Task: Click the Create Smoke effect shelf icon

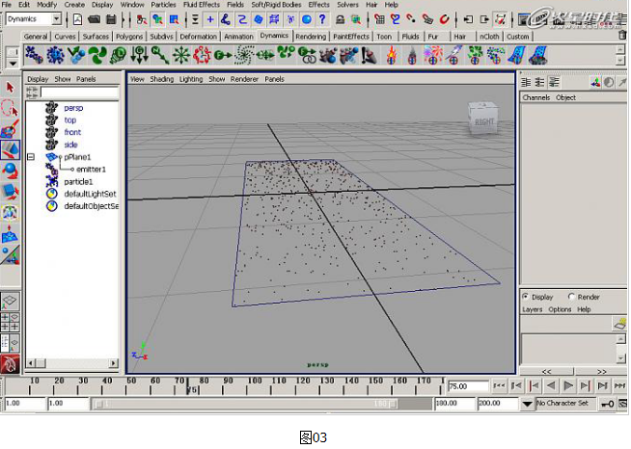Action: (412, 55)
